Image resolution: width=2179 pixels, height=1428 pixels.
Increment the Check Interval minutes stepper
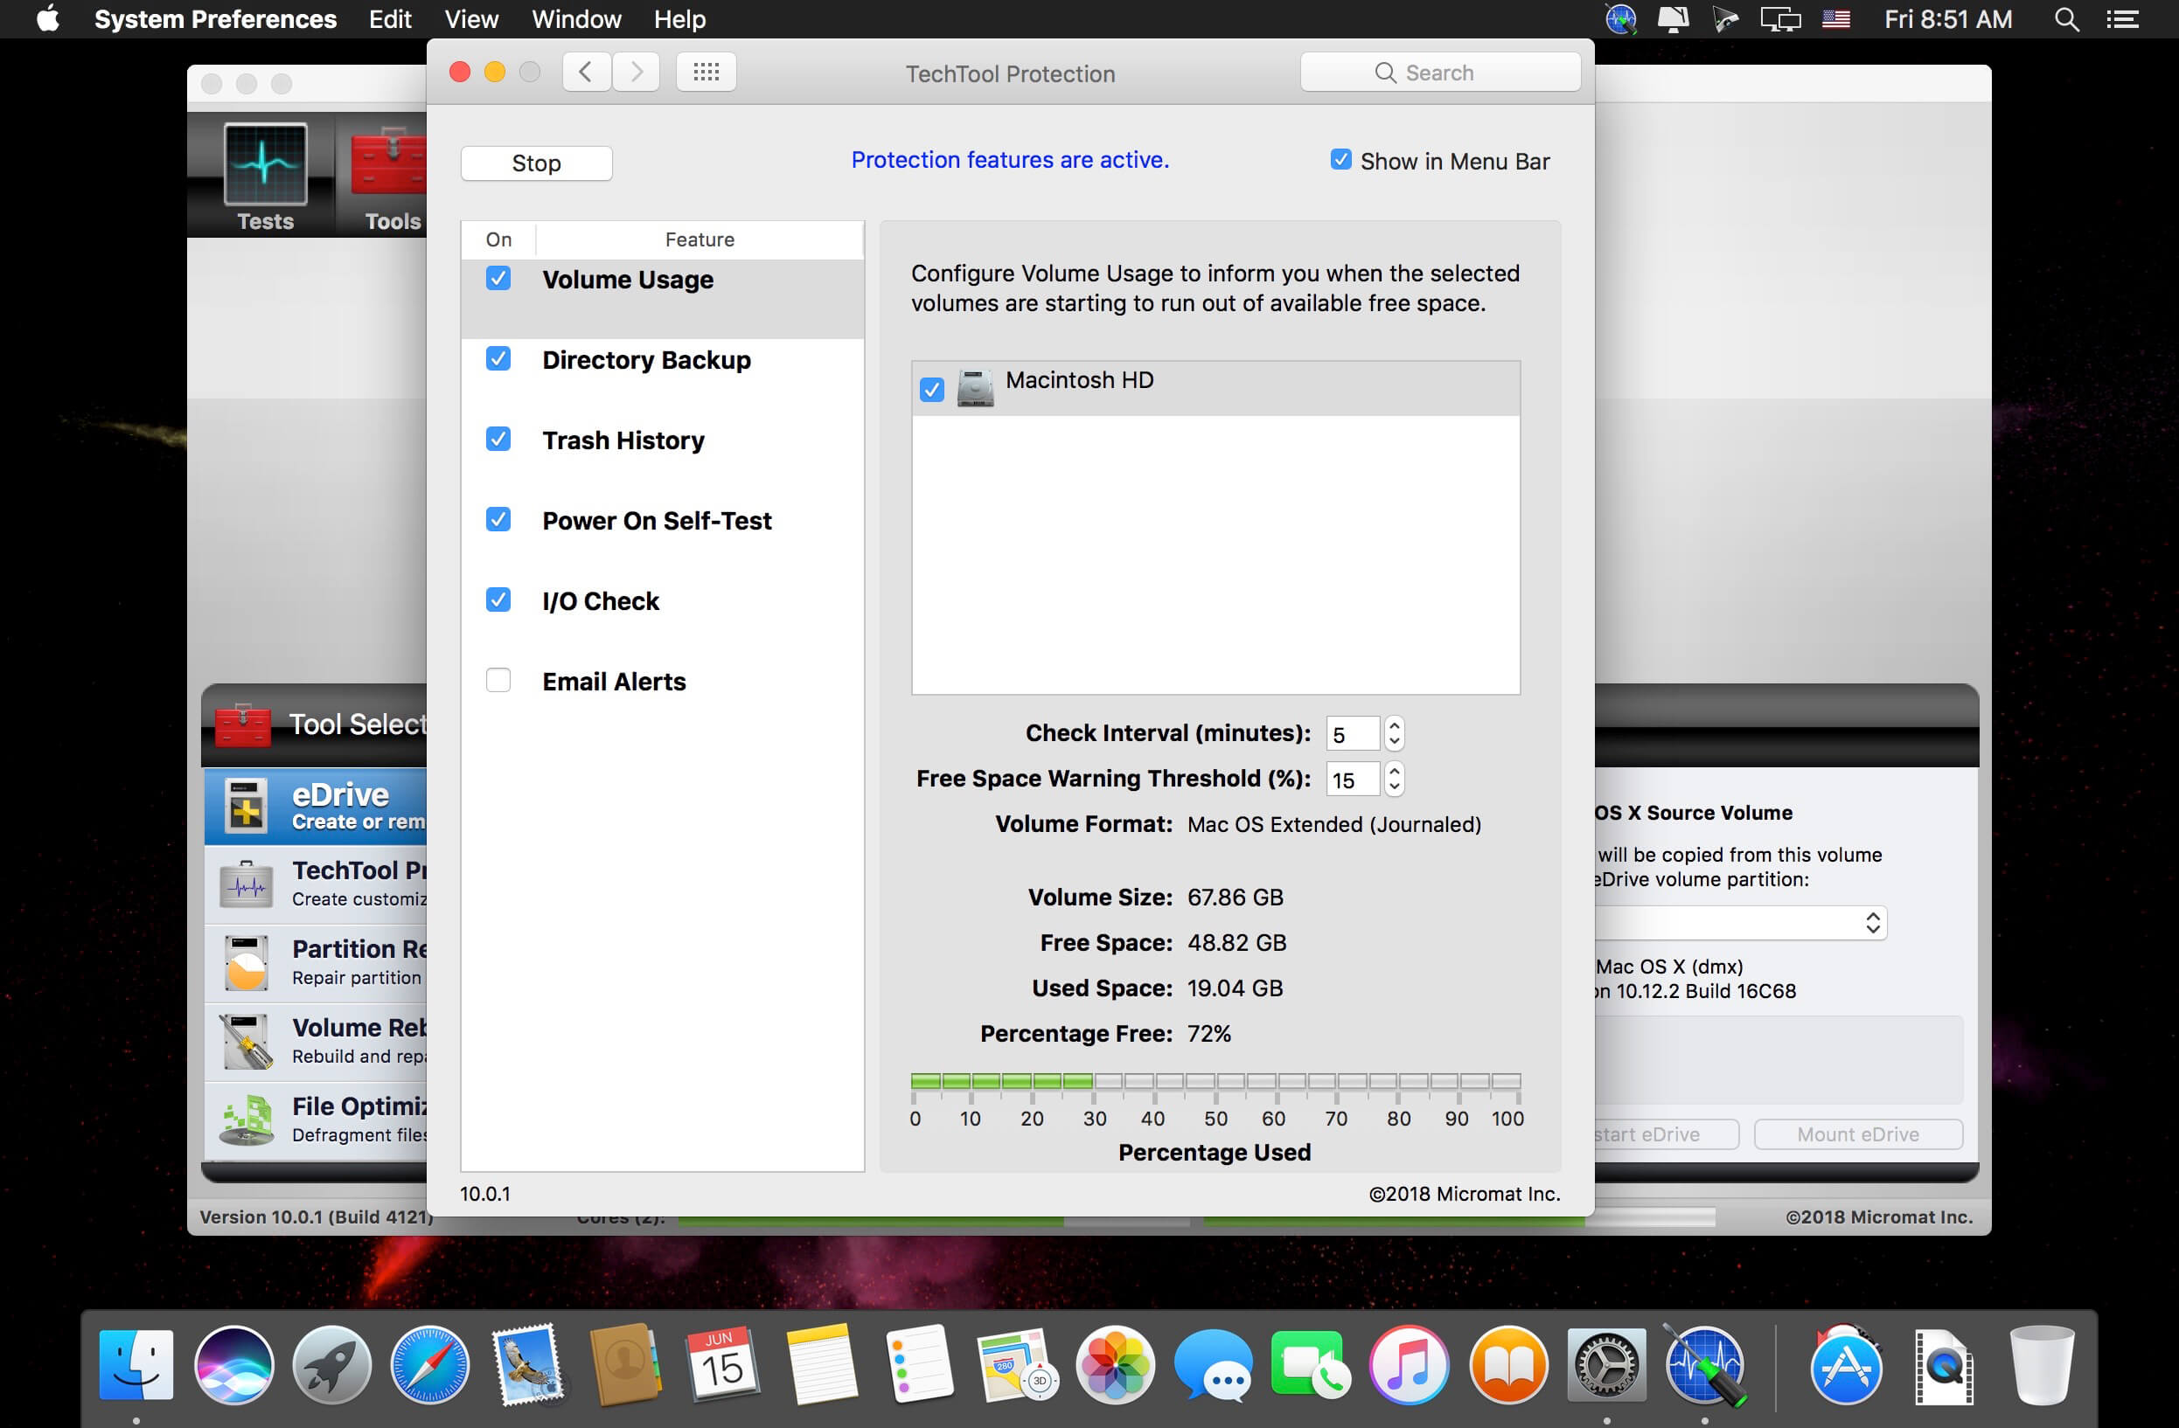point(1393,725)
